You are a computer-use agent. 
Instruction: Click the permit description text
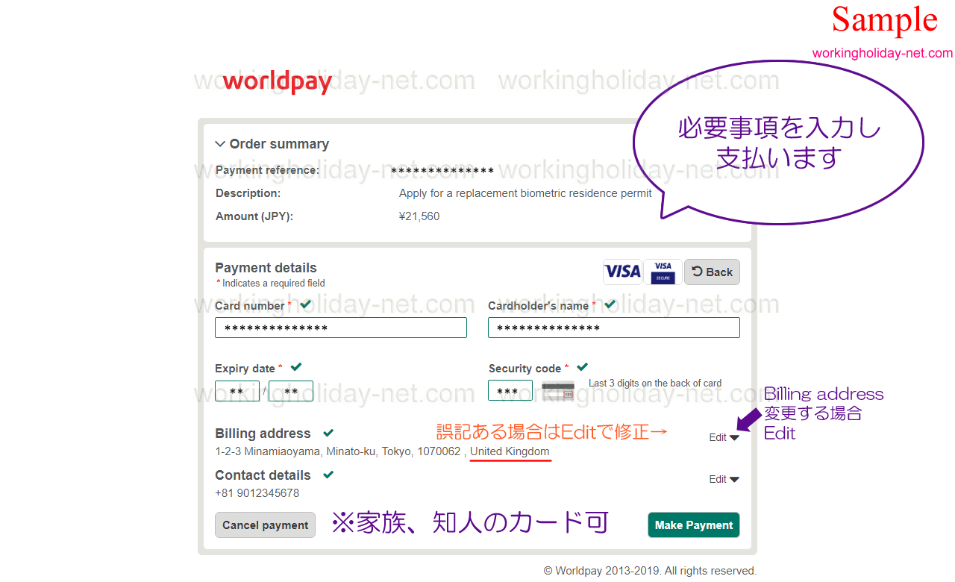pyautogui.click(x=525, y=193)
